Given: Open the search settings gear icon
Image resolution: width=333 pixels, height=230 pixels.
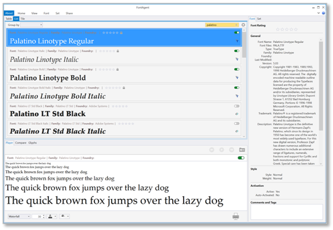Looking at the screenshot, I should pos(243,25).
